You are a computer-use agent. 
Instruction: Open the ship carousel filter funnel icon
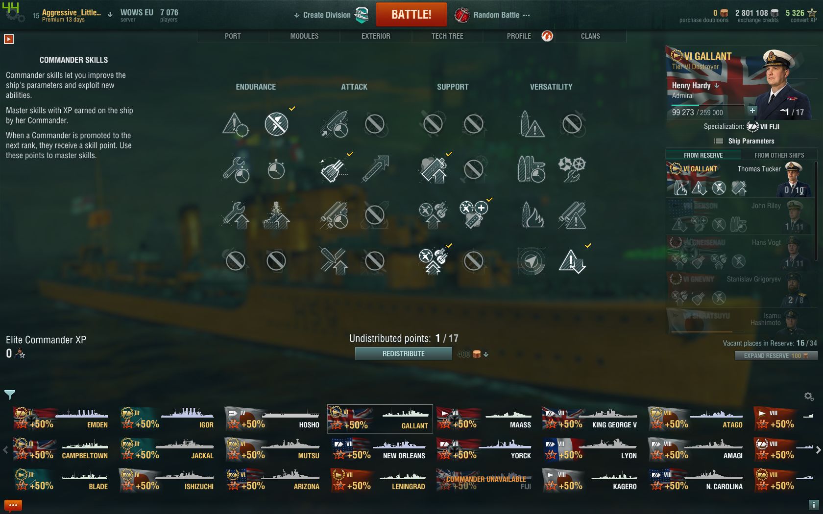click(x=10, y=394)
